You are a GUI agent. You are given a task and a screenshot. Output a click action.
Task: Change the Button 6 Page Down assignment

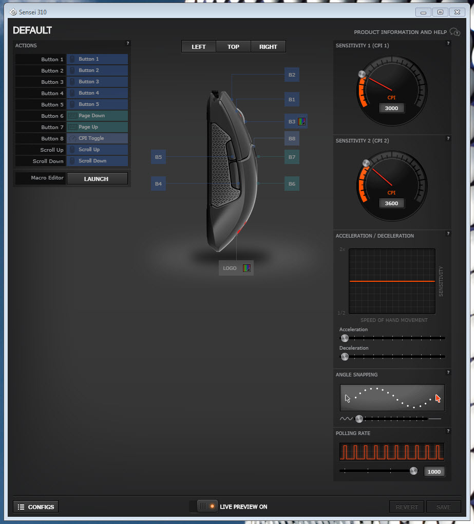97,116
